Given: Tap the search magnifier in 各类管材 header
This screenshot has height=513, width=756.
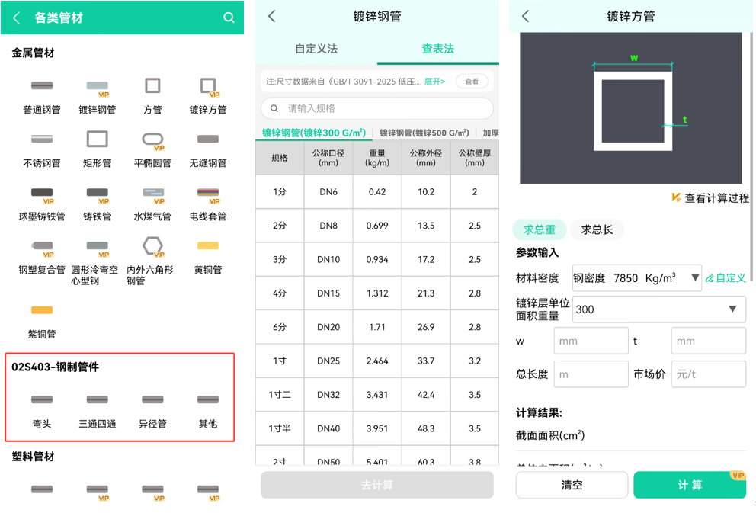Looking at the screenshot, I should (229, 18).
